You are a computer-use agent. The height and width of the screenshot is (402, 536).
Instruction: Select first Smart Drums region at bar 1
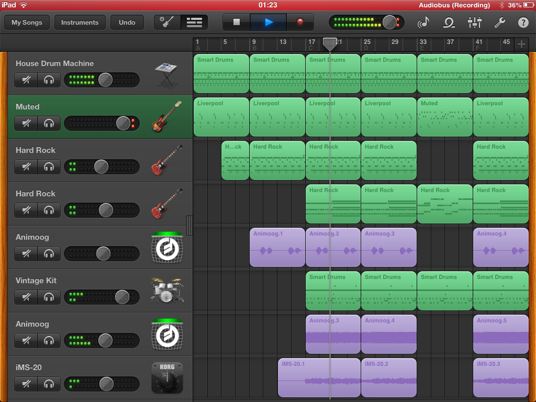(221, 73)
